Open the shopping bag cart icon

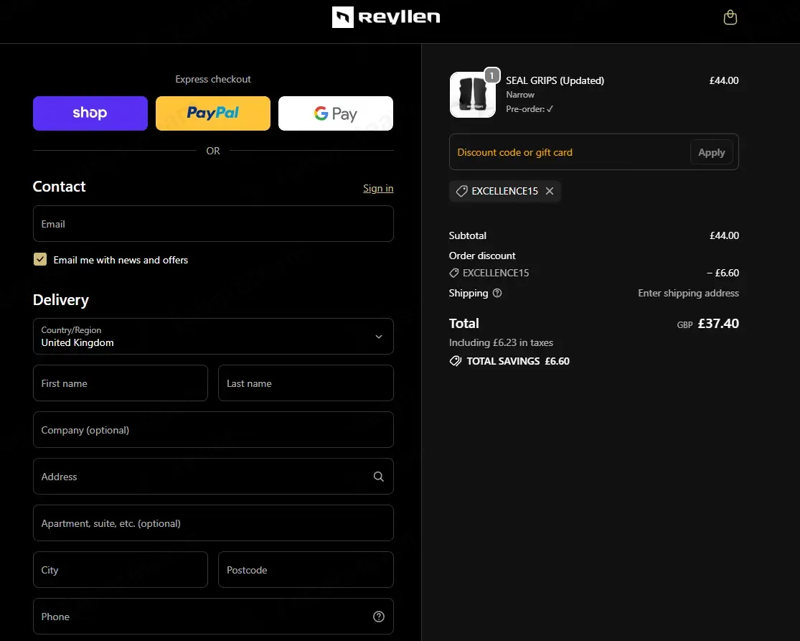click(x=730, y=17)
